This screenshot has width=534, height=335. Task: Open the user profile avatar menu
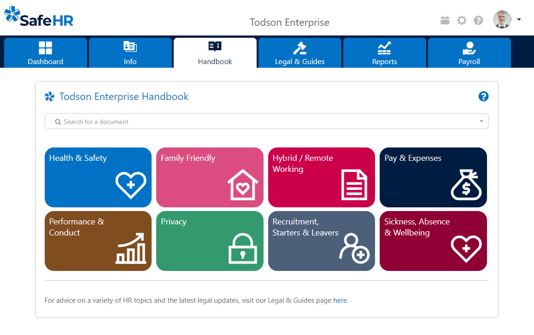pyautogui.click(x=502, y=20)
